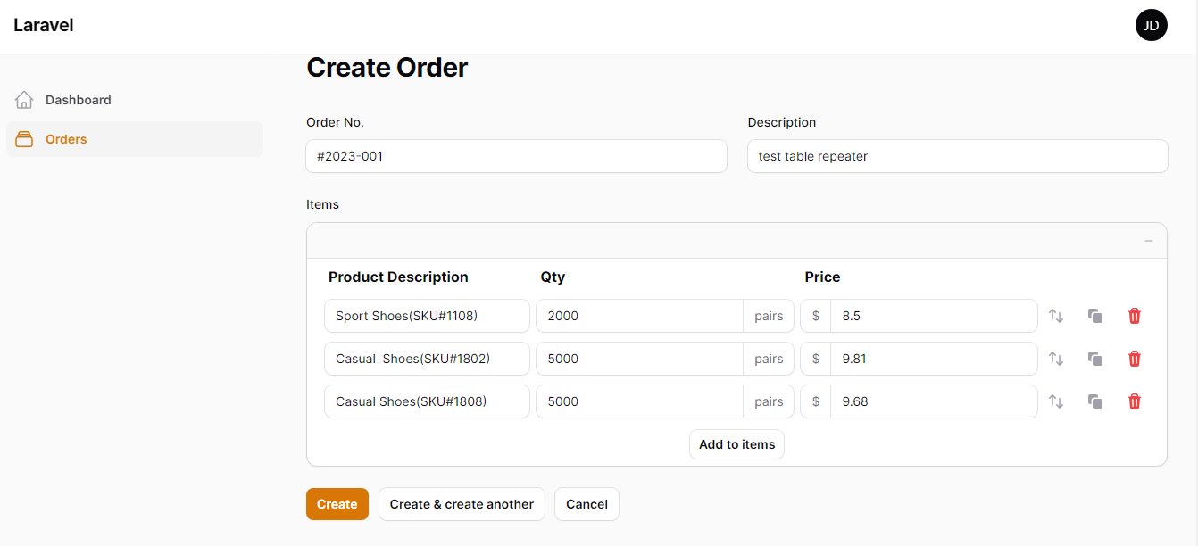Screen dimensions: 1198x546
Task: Click the orange Create button
Action: (x=337, y=504)
